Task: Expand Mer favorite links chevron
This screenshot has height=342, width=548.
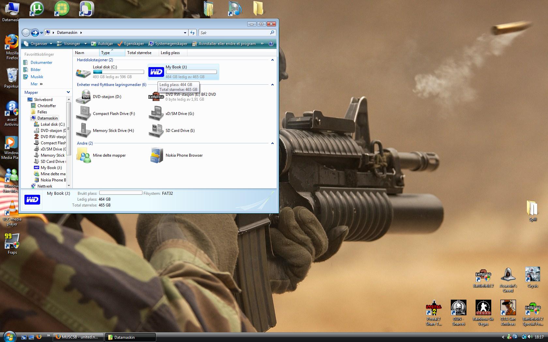Action: pyautogui.click(x=41, y=84)
